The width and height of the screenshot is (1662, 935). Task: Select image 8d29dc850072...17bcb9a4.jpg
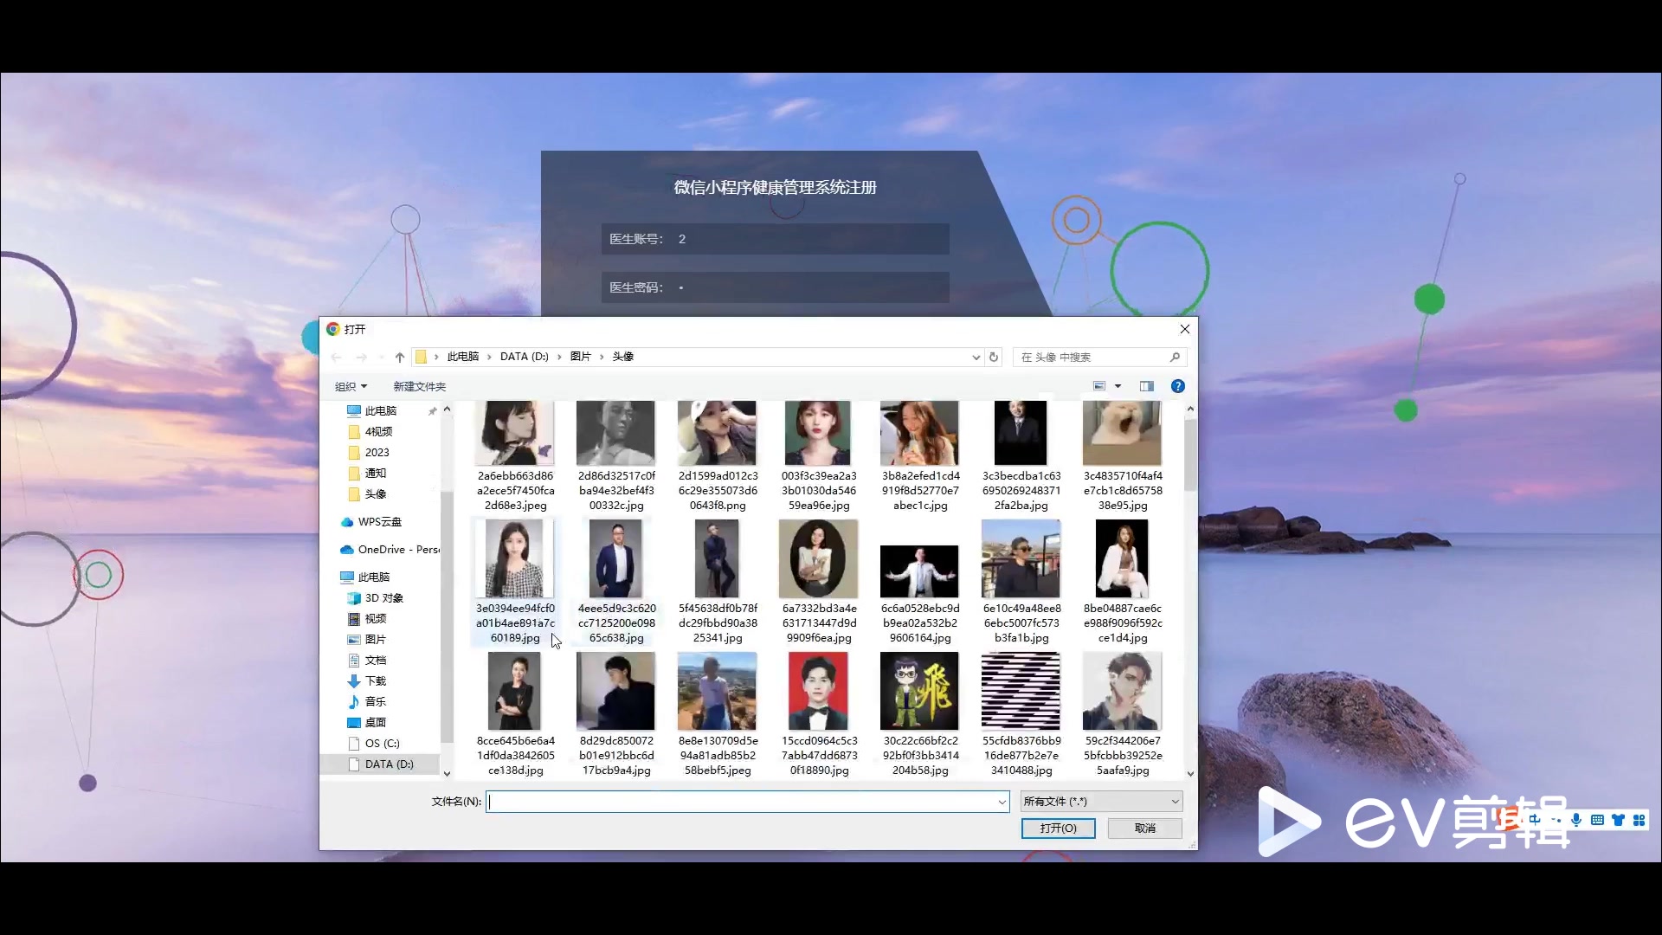click(616, 714)
